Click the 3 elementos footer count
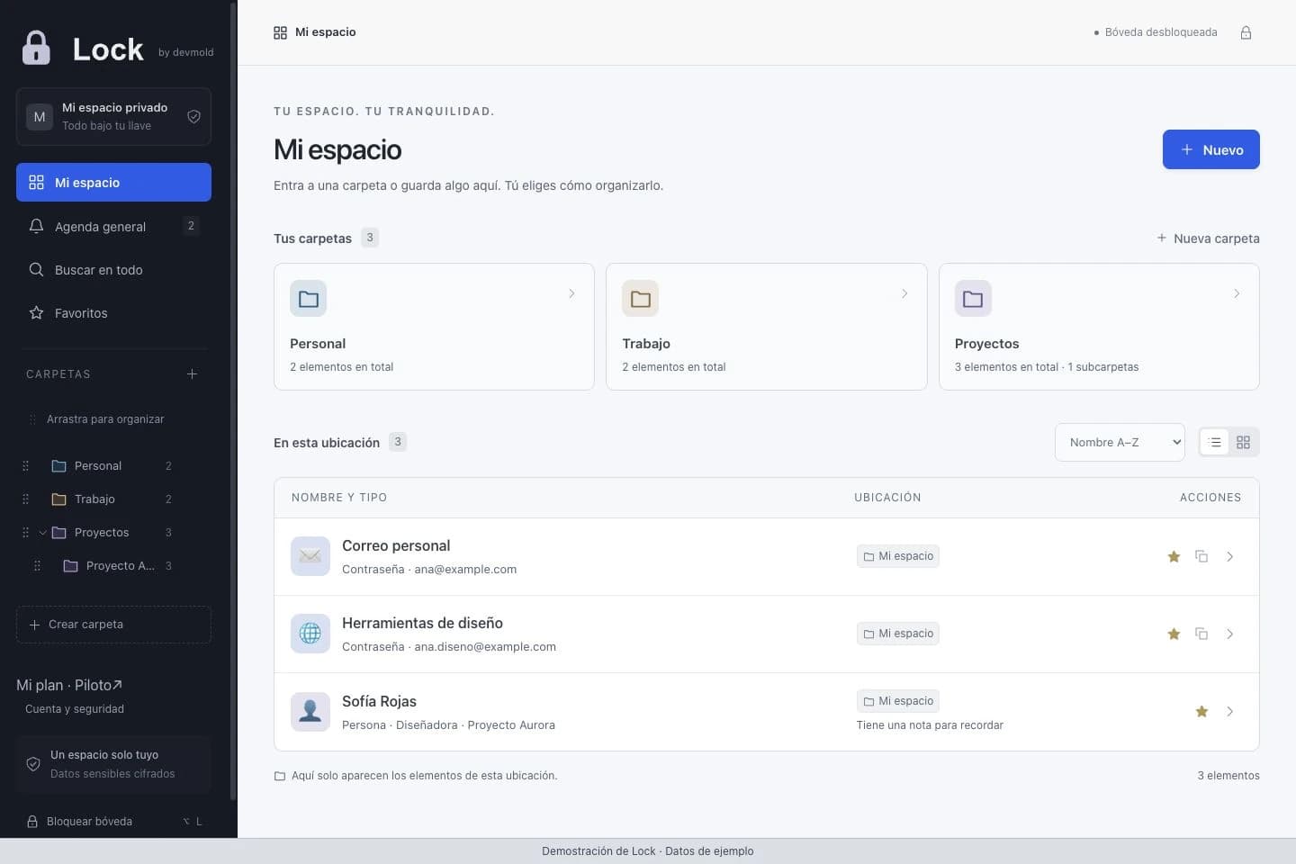 (1228, 775)
